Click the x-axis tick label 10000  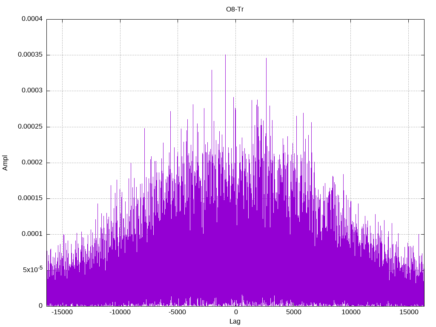coord(351,312)
